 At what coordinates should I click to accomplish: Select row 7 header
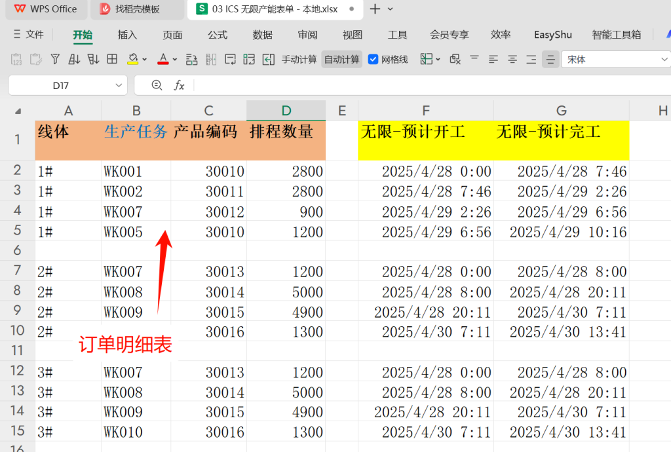pyautogui.click(x=17, y=271)
